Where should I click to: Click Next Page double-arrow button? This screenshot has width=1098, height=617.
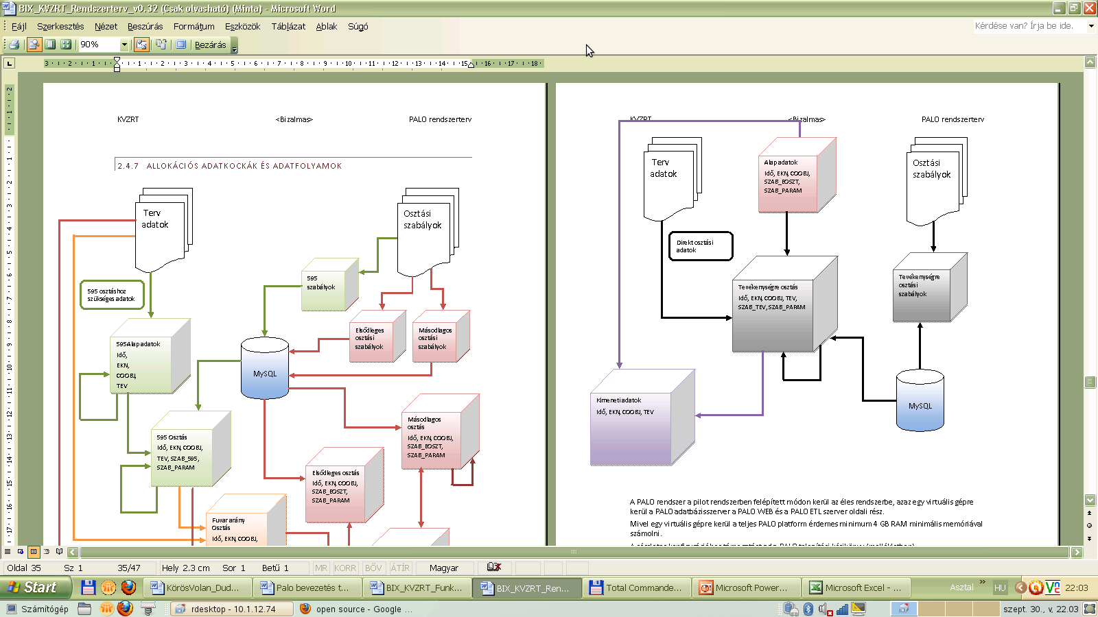pos(1090,539)
